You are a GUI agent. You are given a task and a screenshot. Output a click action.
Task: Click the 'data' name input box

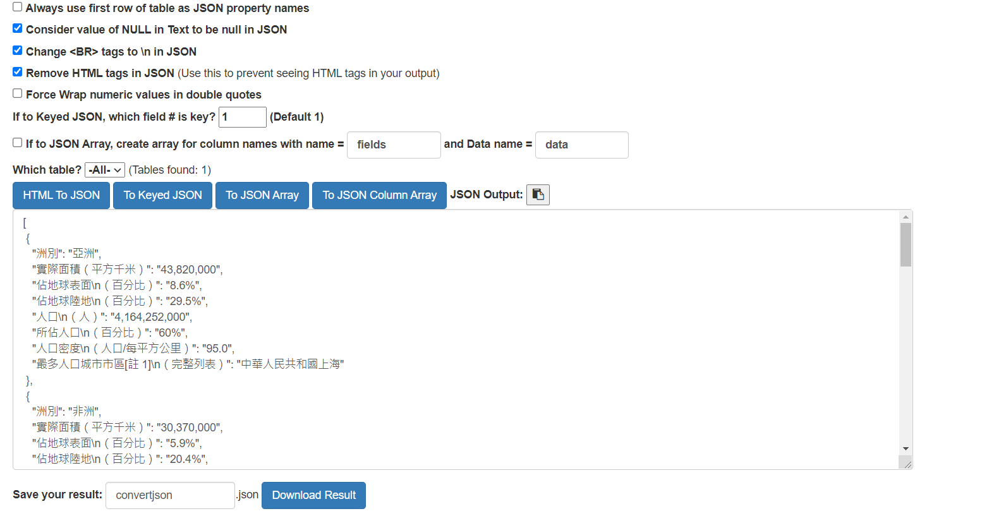pos(581,145)
